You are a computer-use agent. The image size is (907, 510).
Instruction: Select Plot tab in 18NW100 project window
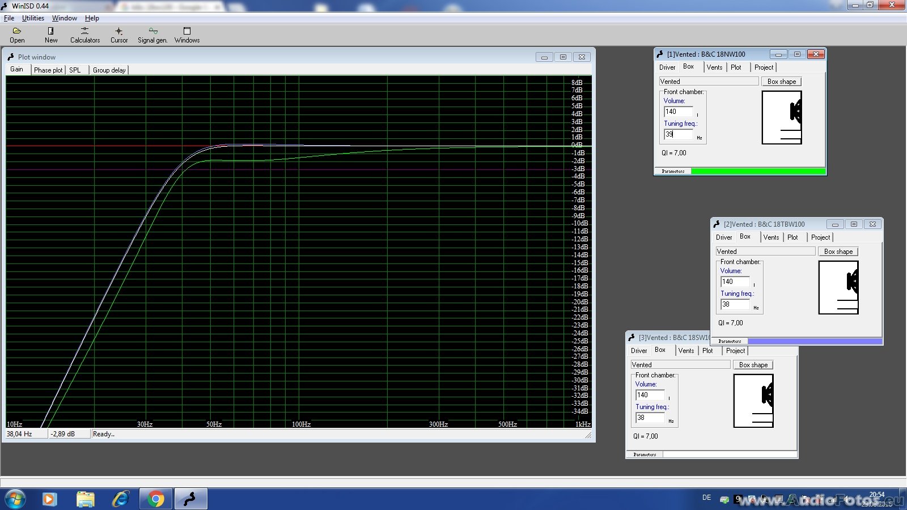pos(736,67)
